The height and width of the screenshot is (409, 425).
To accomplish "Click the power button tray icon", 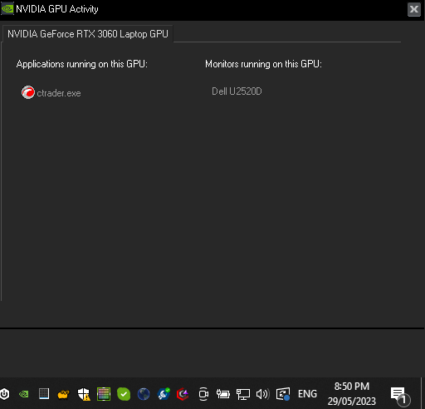I will [5, 394].
